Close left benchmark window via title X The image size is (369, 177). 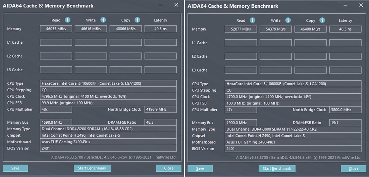click(x=176, y=5)
